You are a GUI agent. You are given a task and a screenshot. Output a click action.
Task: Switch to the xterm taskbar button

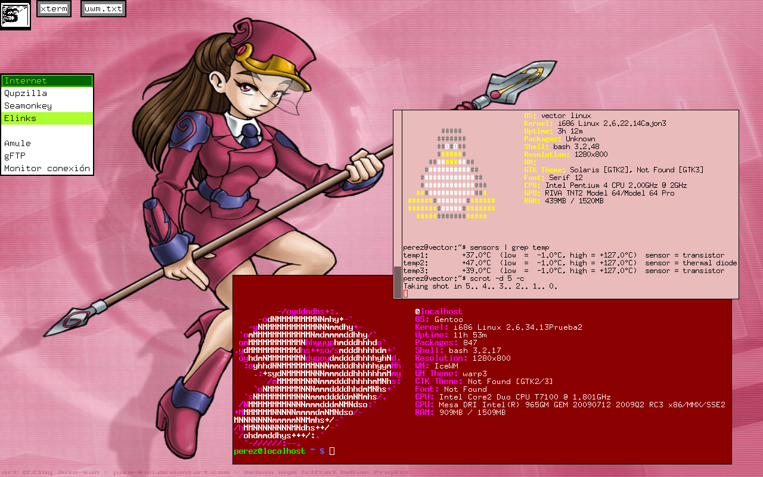[54, 9]
